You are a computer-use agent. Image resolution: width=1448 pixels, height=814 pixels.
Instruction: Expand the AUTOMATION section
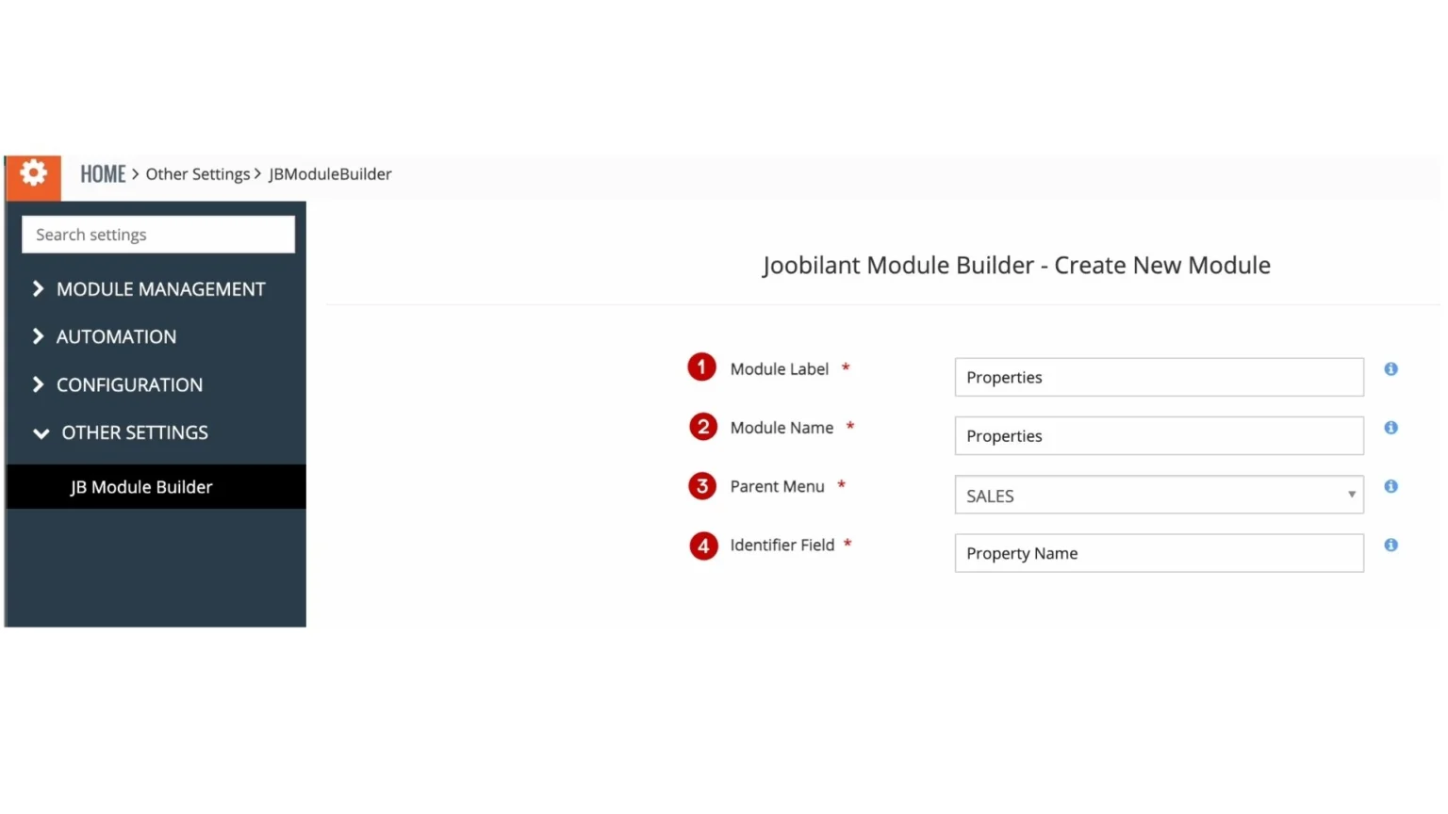pyautogui.click(x=116, y=336)
